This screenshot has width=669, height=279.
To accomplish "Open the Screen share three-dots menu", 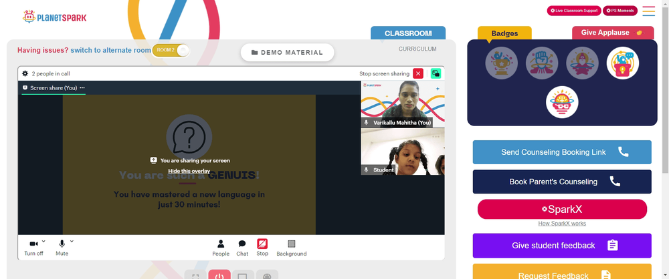I will click(82, 87).
